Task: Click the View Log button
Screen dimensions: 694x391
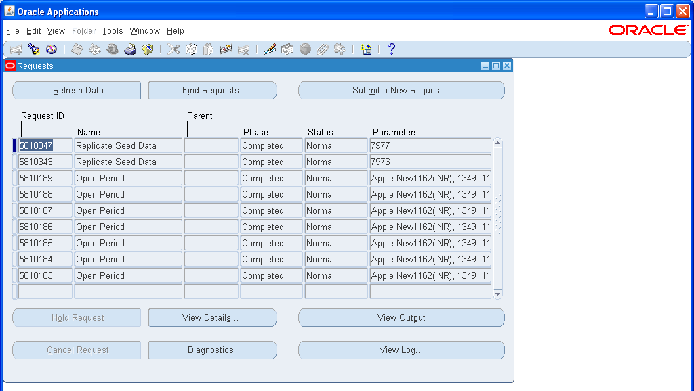Action: coord(401,350)
